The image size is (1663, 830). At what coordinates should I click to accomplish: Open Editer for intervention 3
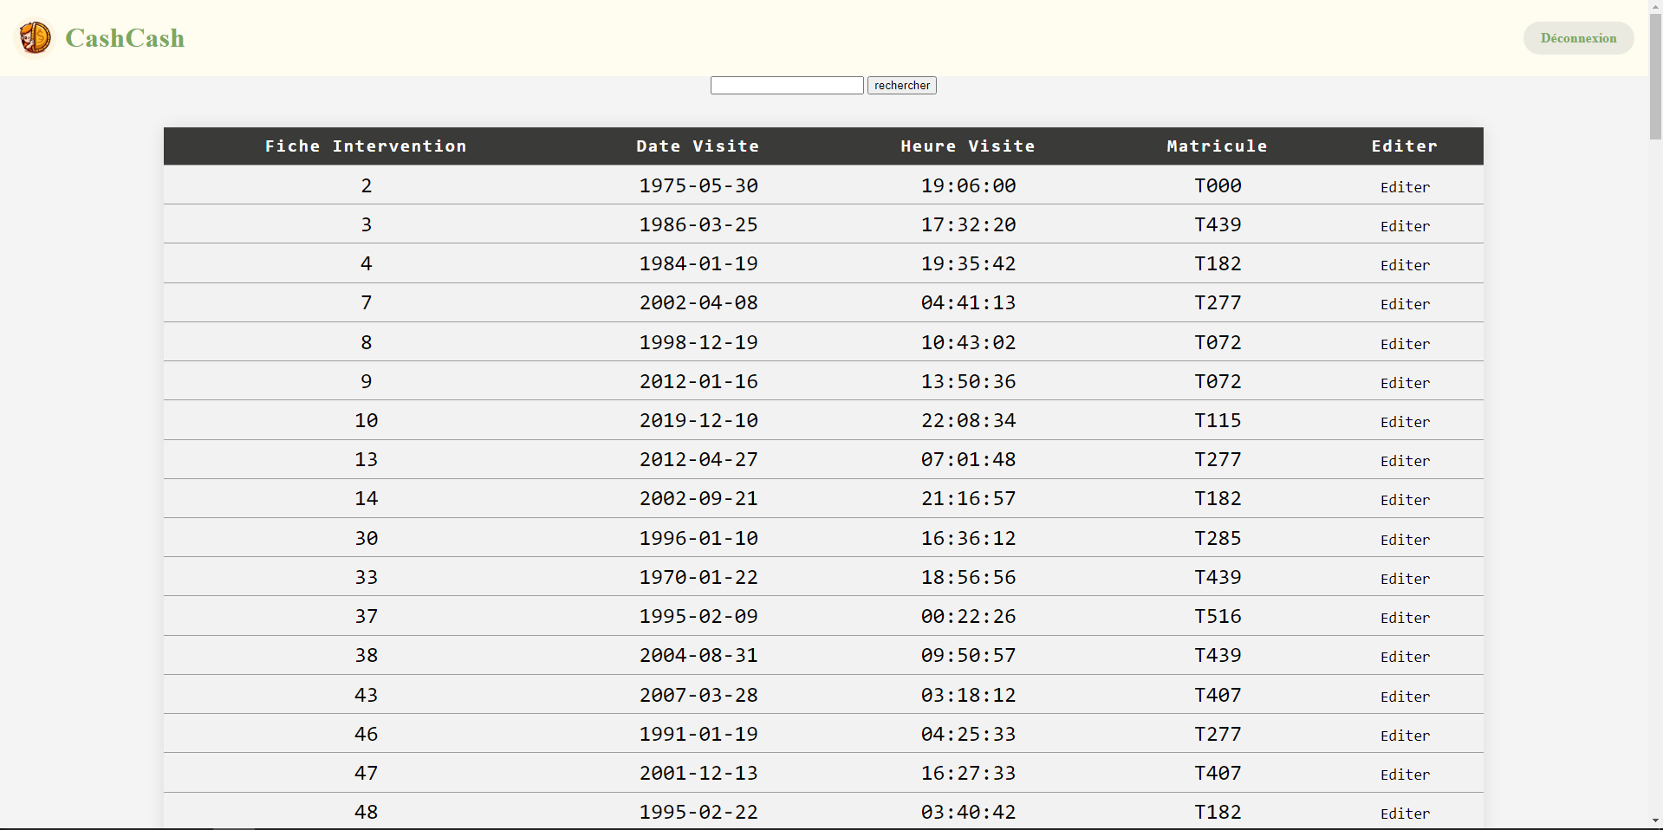click(x=1404, y=226)
